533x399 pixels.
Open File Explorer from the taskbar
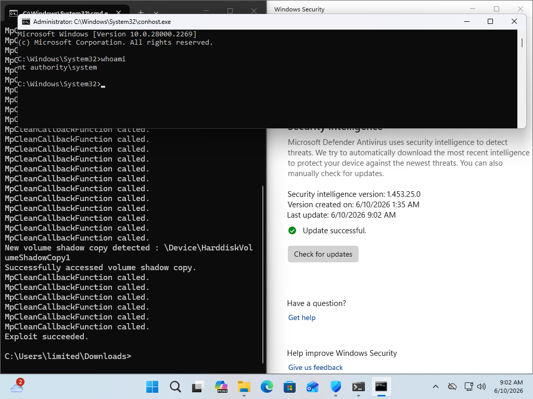244,387
